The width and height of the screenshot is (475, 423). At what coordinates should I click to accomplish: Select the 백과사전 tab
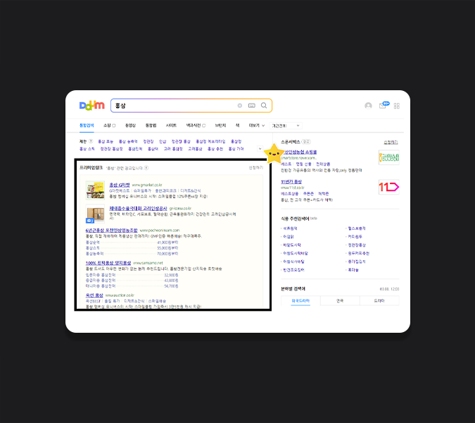click(x=196, y=125)
